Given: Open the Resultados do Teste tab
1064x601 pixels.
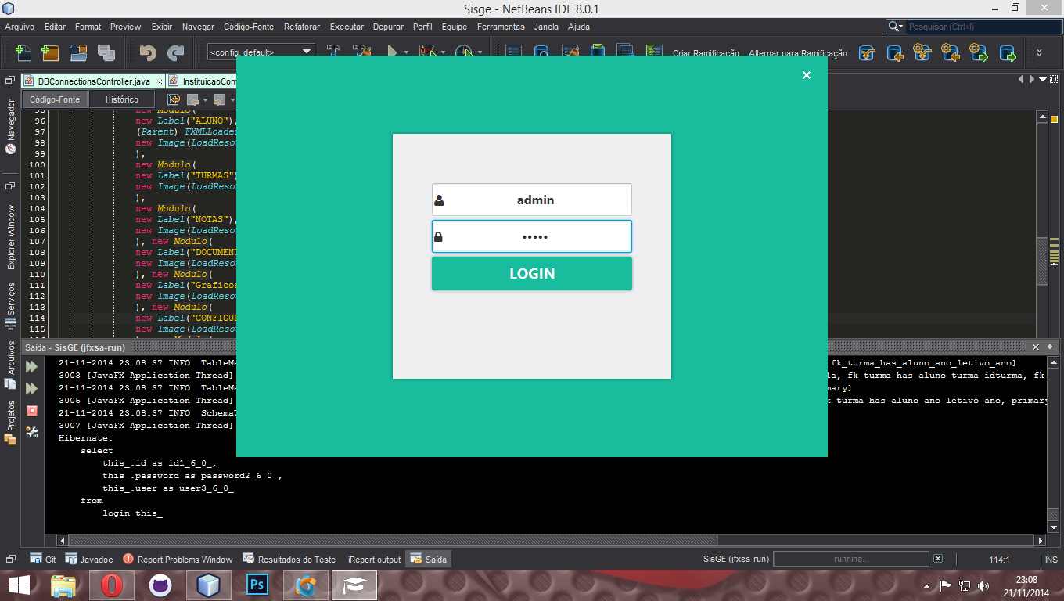Looking at the screenshot, I should click(x=289, y=559).
